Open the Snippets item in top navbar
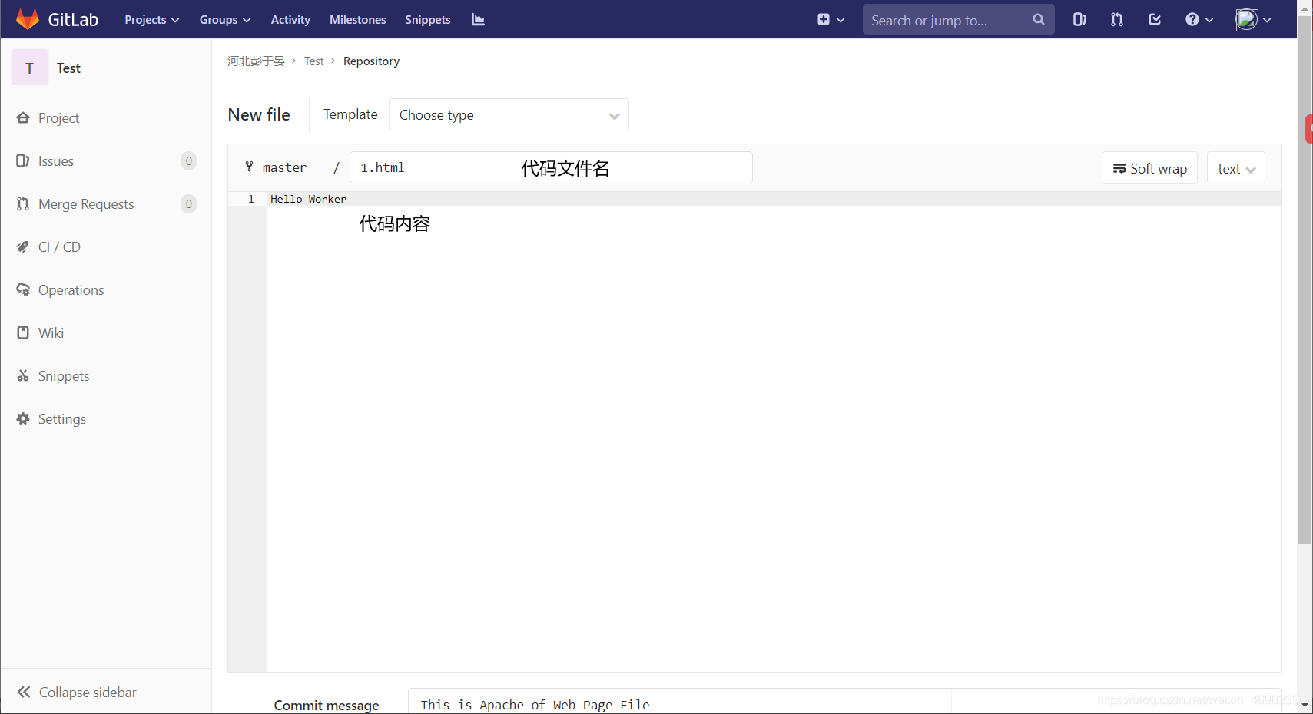 [x=427, y=19]
